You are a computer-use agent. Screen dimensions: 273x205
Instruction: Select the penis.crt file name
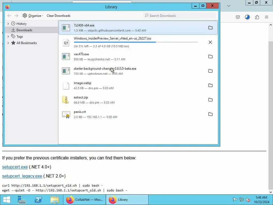tap(80, 112)
